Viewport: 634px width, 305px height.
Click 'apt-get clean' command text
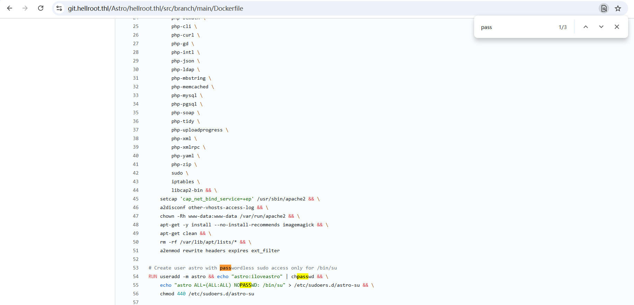click(179, 233)
